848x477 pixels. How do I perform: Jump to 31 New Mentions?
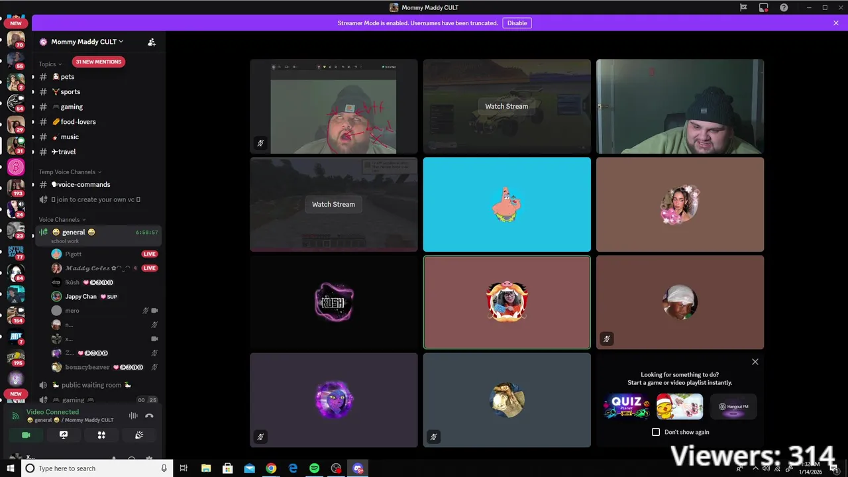(99, 62)
